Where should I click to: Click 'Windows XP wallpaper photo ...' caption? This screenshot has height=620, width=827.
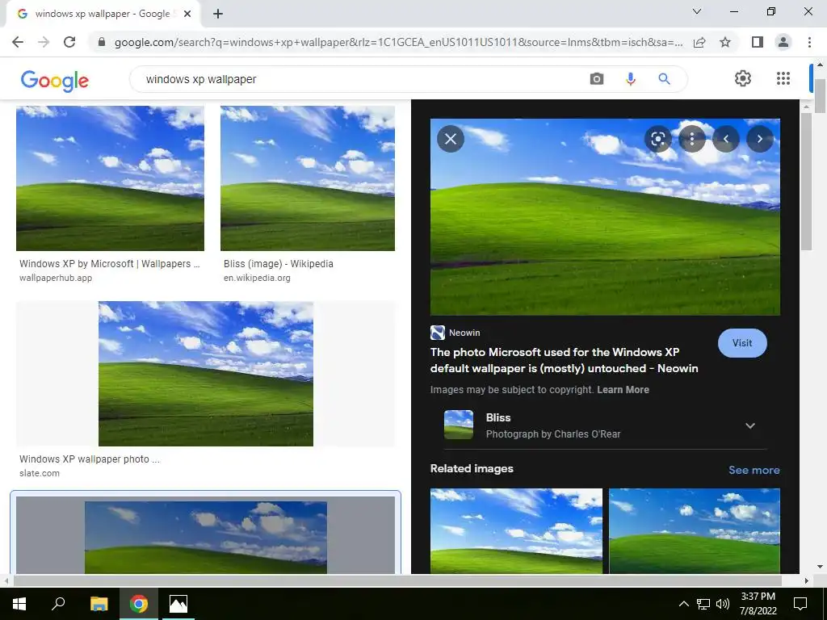[90, 459]
